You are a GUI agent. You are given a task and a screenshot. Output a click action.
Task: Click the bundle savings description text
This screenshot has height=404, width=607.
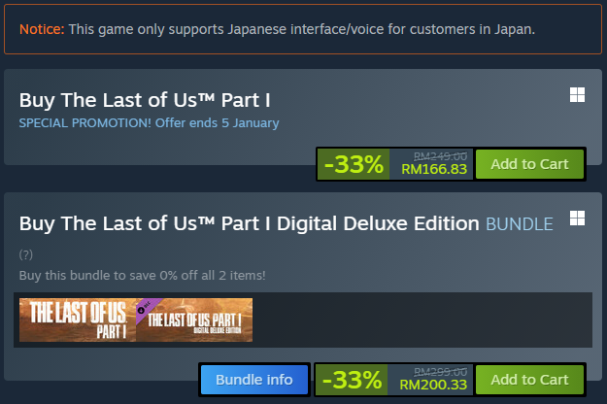click(x=142, y=276)
